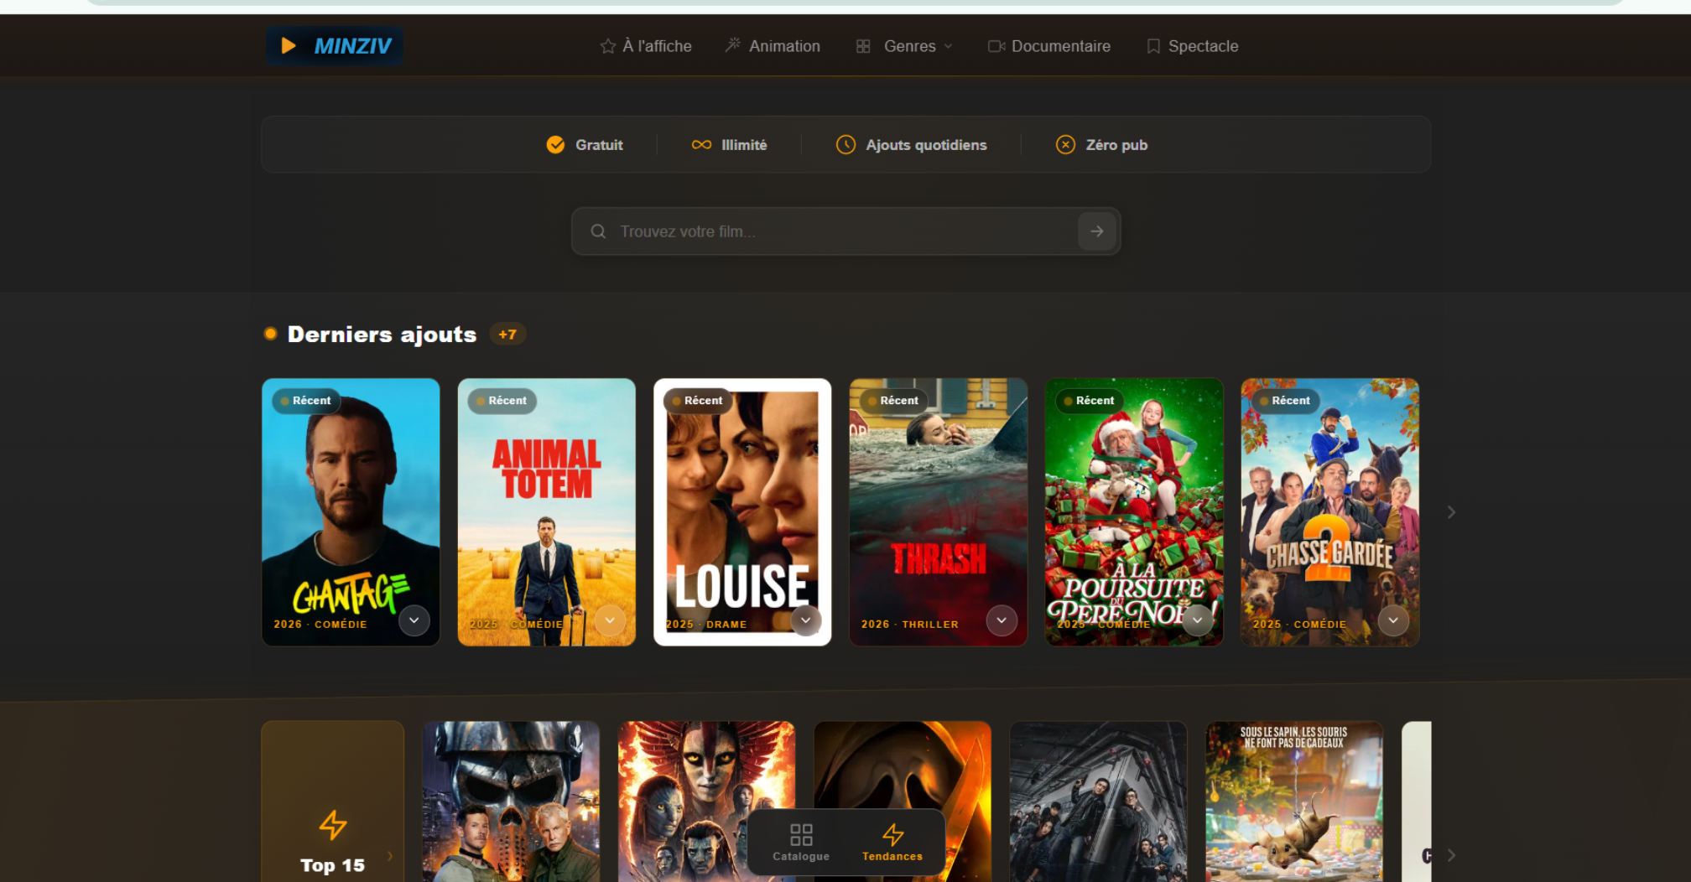Click the Gratuit checkmark badge
This screenshot has height=882, width=1691.
point(555,145)
